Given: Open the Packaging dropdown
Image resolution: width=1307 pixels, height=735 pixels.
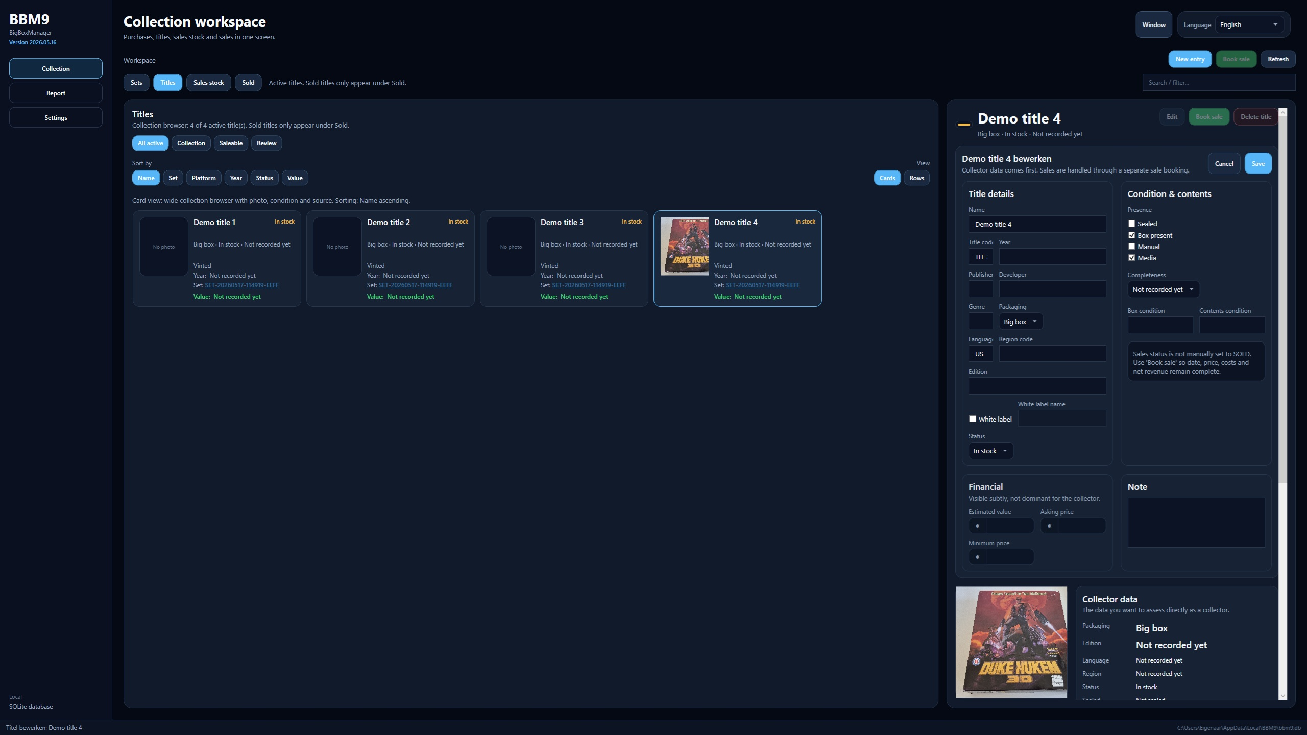Looking at the screenshot, I should coord(1020,322).
